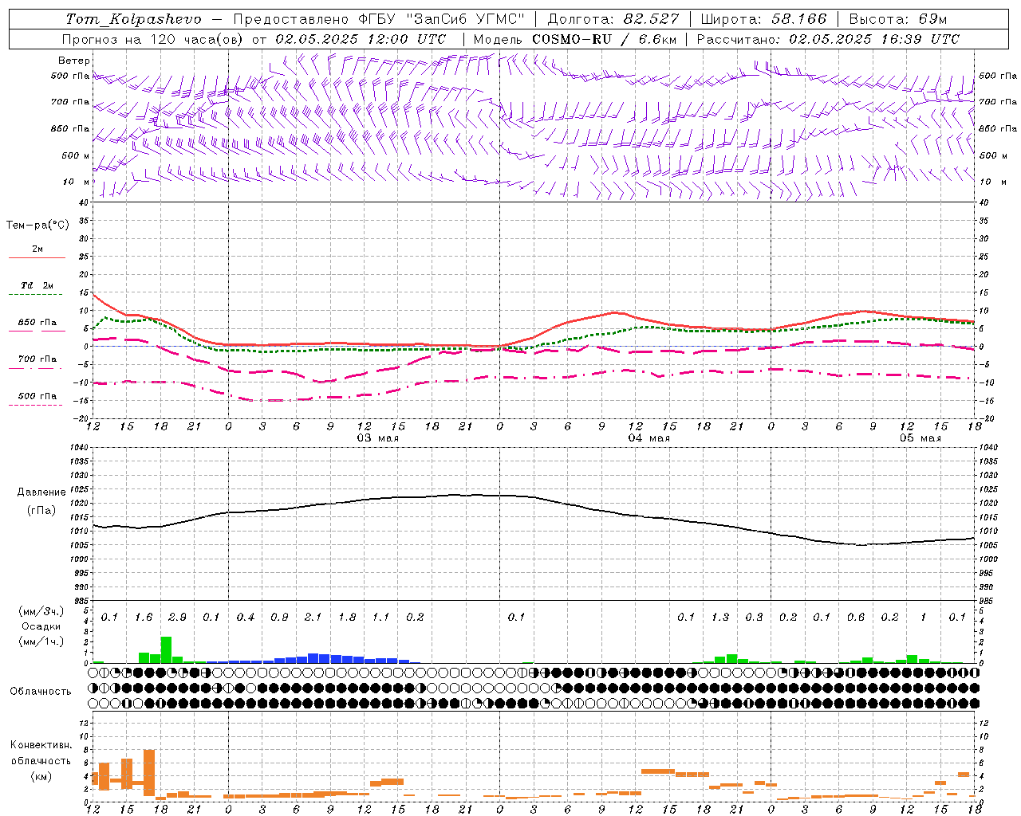The width and height of the screenshot is (1021, 816).
Task: Click the 04 мая date label
Action: [x=648, y=438]
